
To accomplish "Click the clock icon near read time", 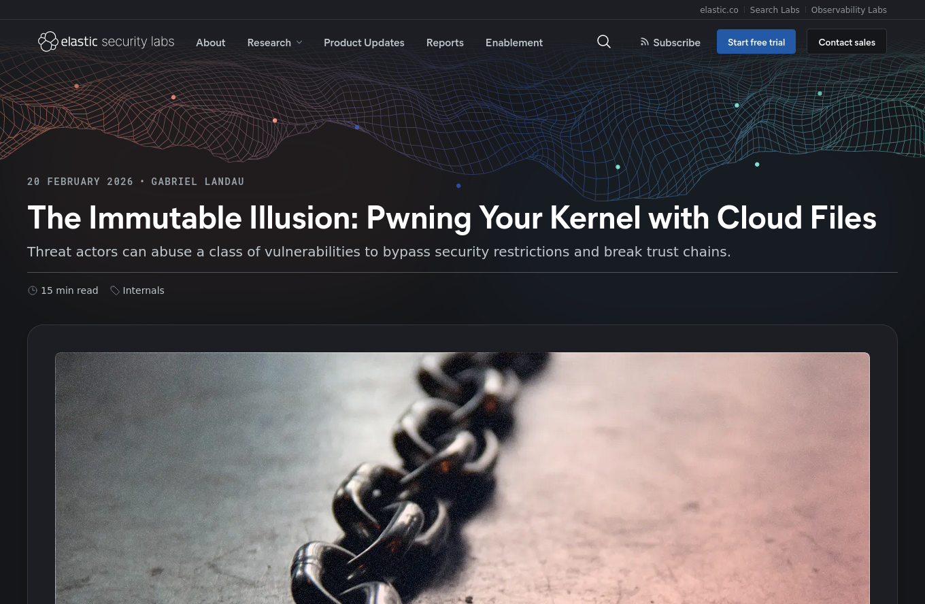I will tap(33, 290).
